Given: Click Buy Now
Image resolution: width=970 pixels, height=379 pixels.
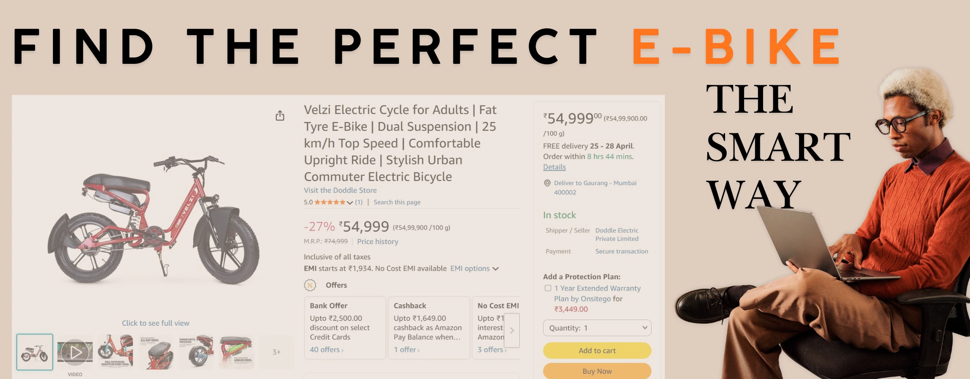Looking at the screenshot, I should click(597, 371).
